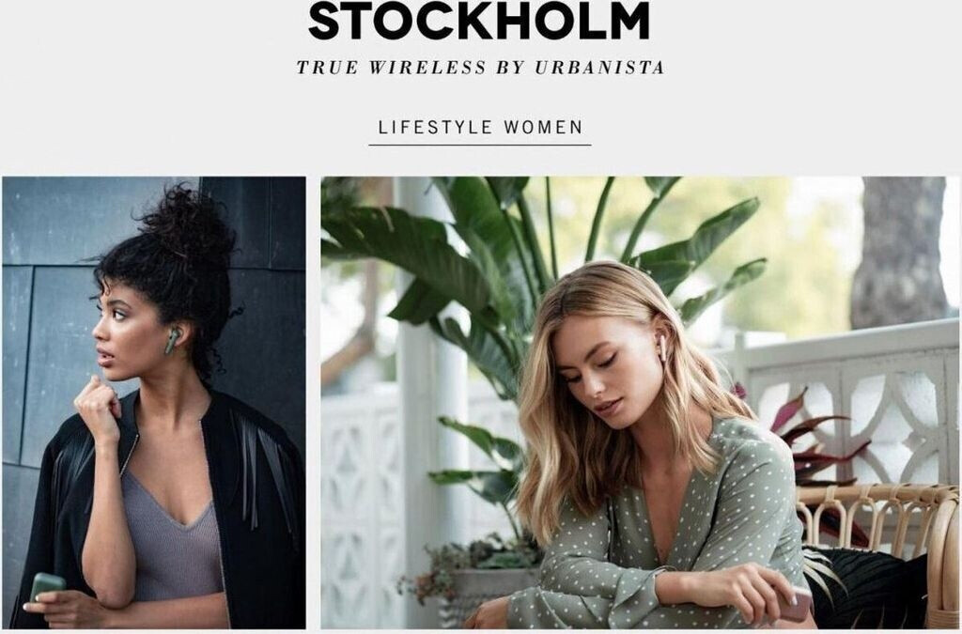This screenshot has width=962, height=634.
Task: Click the tree trunk in background
Action: (x=899, y=252)
